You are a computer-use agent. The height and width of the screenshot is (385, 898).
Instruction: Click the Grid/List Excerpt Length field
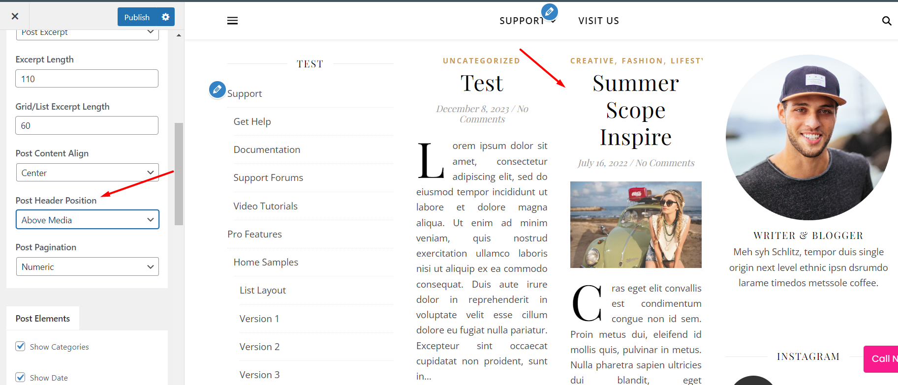click(x=87, y=125)
